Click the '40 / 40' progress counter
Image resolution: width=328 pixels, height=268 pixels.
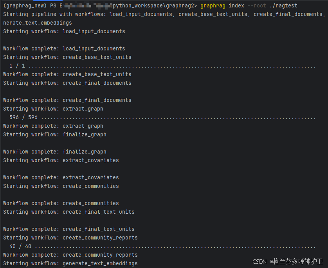[20, 246]
